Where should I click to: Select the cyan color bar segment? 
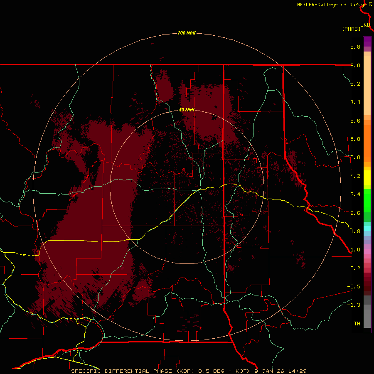tap(367, 229)
